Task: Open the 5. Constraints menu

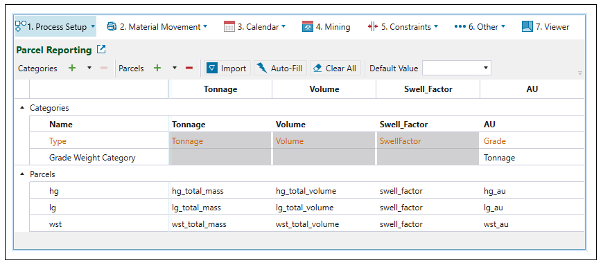Action: 403,26
